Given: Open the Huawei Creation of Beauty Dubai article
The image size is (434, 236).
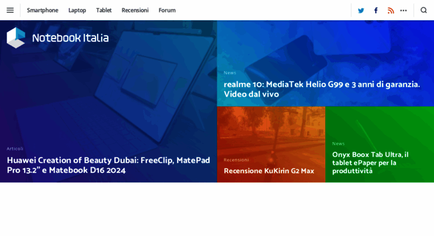Looking at the screenshot, I should coord(108,165).
